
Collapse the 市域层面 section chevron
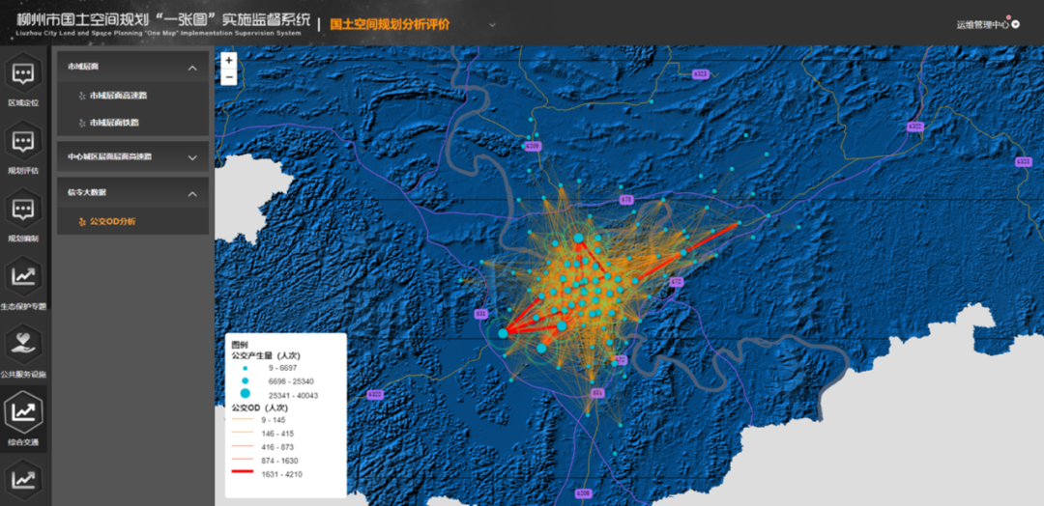click(192, 68)
